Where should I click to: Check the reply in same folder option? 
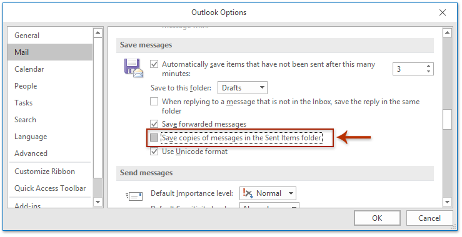(x=154, y=102)
